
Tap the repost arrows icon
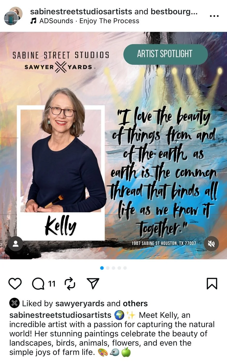pyautogui.click(x=70, y=284)
